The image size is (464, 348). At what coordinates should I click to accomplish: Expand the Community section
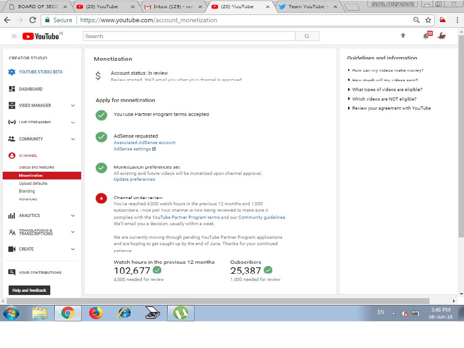pos(73,139)
